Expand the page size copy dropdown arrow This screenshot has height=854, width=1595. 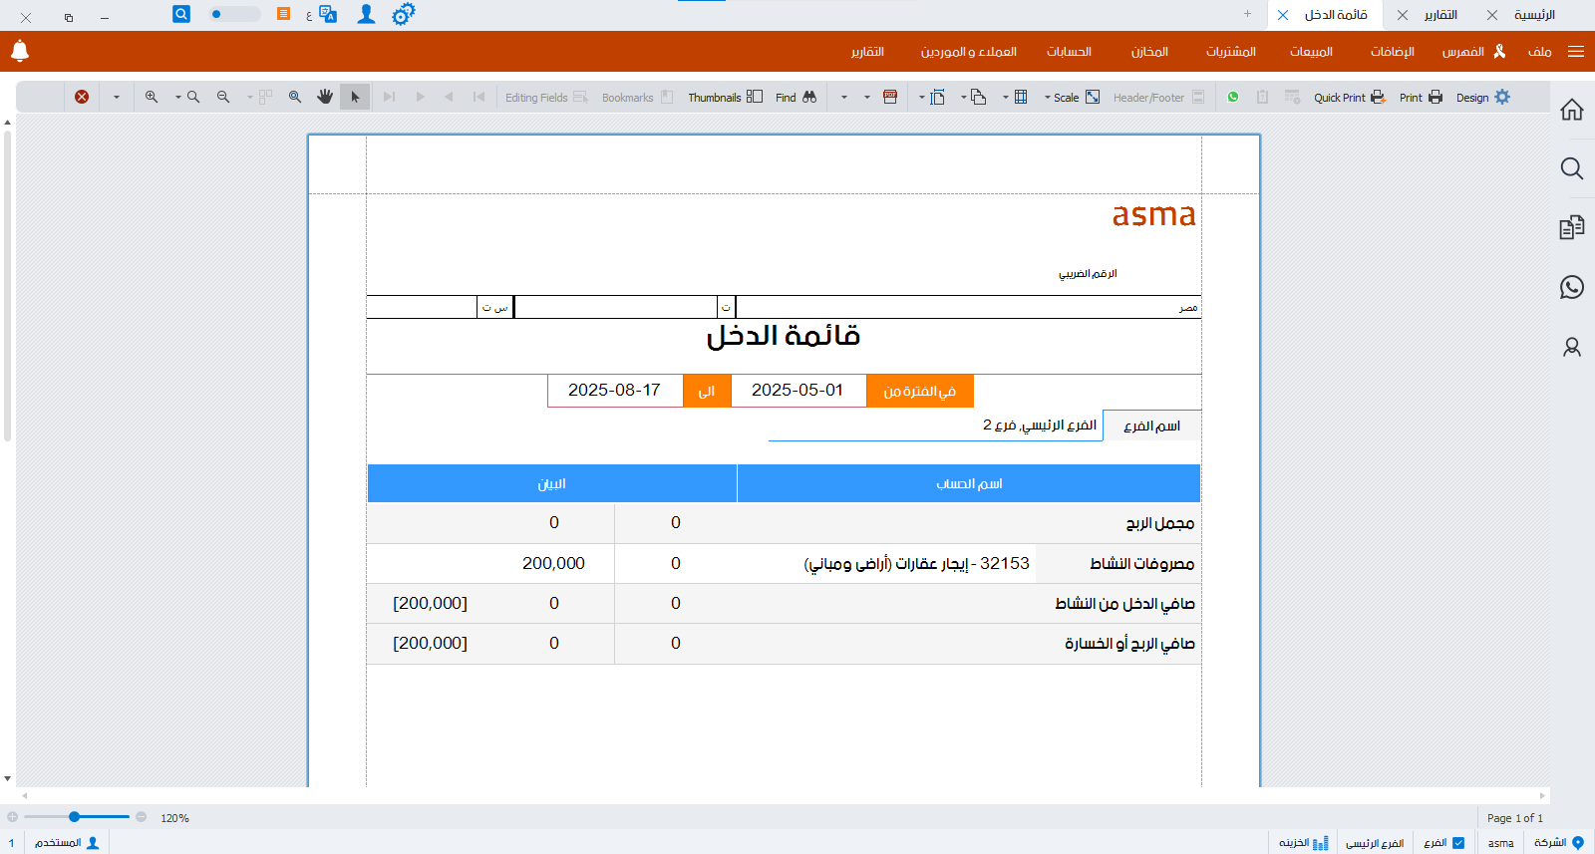(963, 98)
